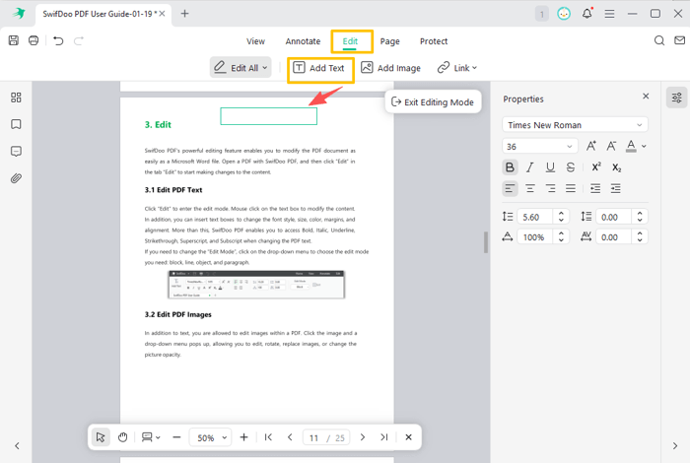Toggle Strikethrough formatting

click(x=571, y=167)
